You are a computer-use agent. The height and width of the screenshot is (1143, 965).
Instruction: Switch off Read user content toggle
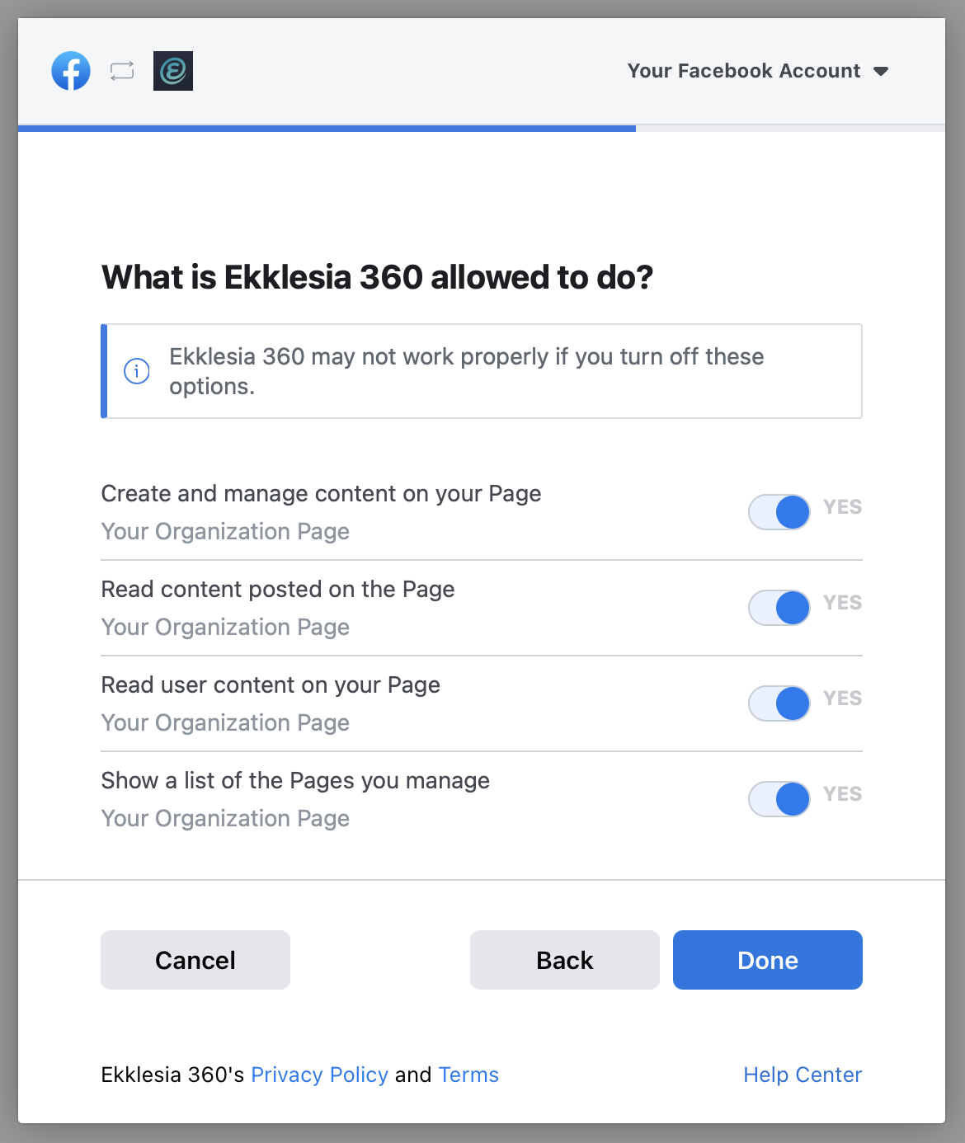[x=779, y=703]
